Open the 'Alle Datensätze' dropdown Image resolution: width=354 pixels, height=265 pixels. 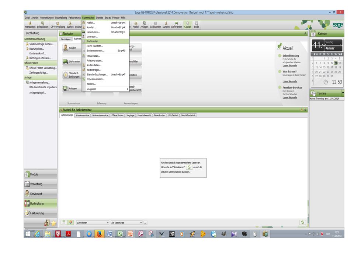tap(126, 223)
